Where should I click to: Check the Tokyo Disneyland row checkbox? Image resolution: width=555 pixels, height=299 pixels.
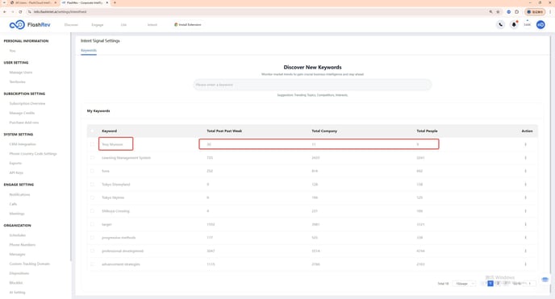pyautogui.click(x=93, y=184)
